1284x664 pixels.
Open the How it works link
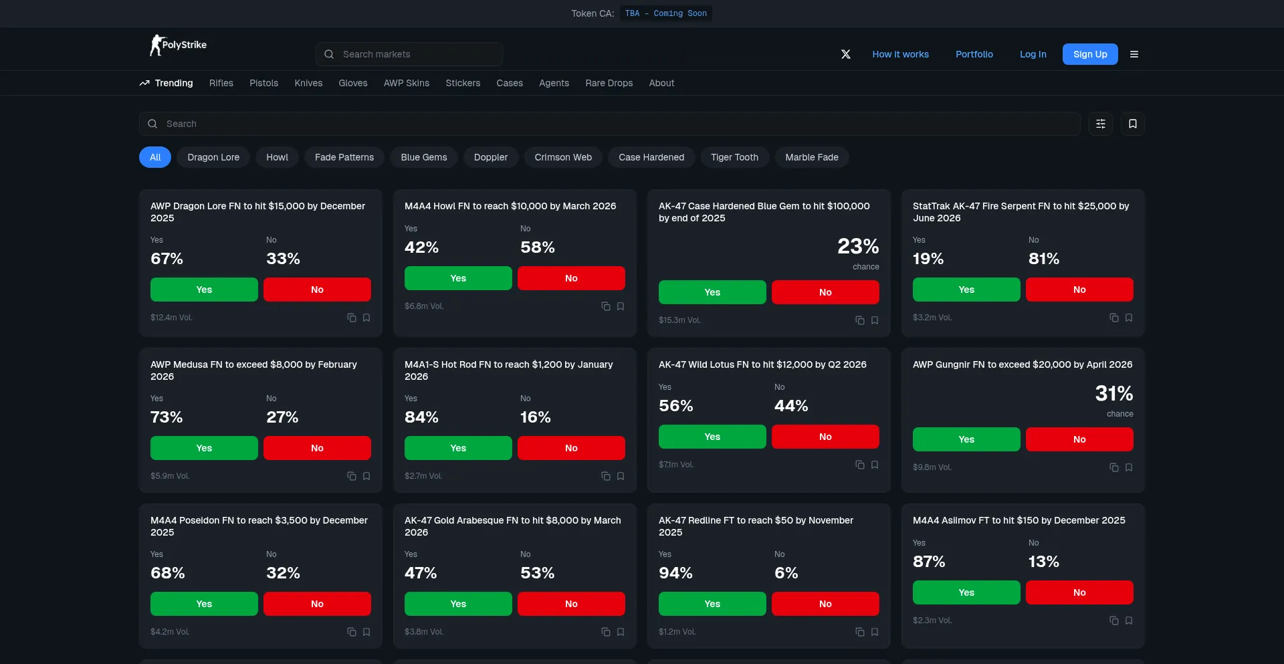click(900, 54)
